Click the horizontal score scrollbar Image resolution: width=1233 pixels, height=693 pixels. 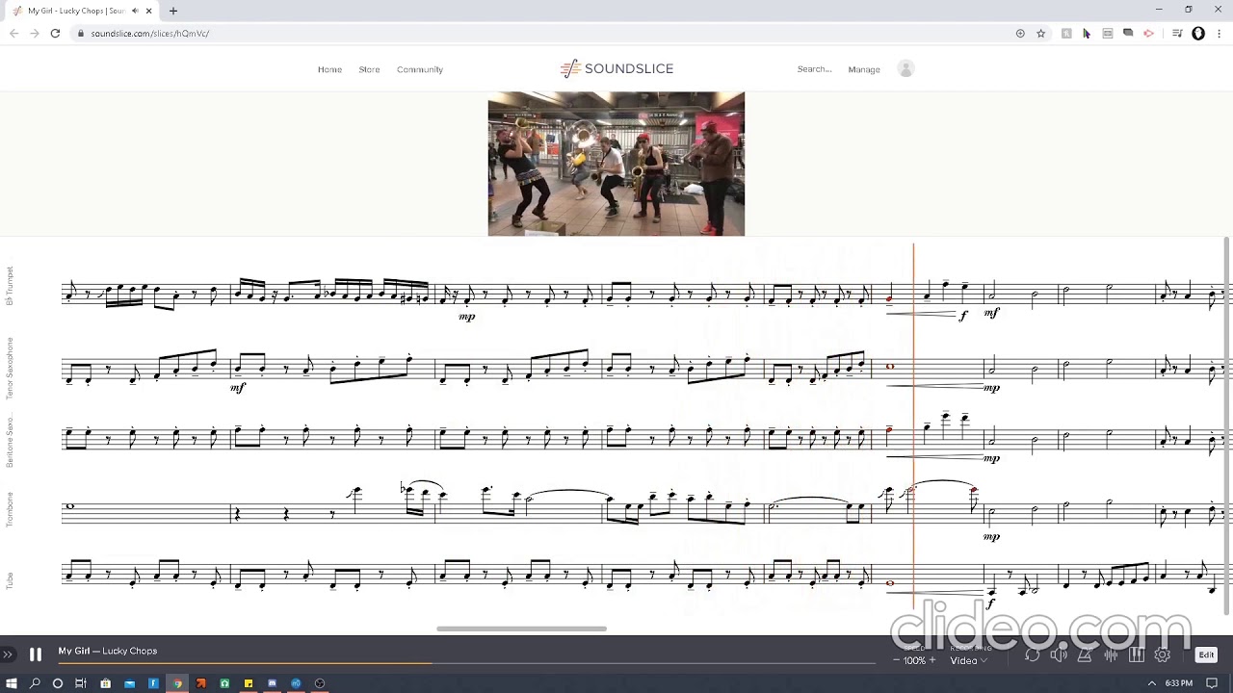521,629
